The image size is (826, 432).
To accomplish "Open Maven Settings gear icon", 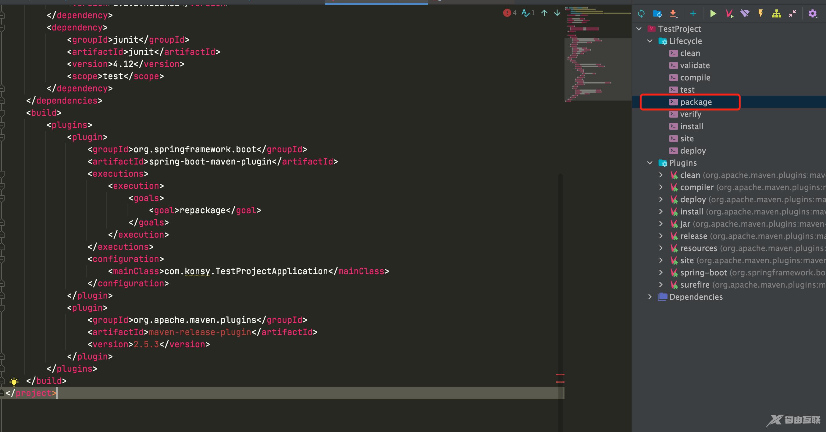I will pos(813,13).
